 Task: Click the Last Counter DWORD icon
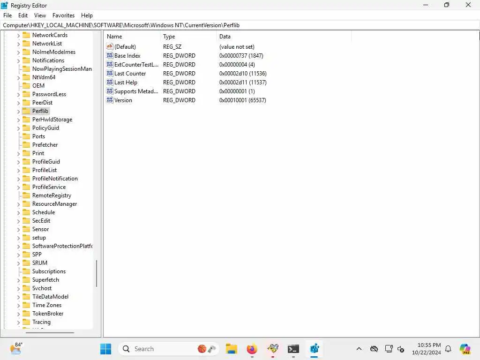click(x=110, y=73)
